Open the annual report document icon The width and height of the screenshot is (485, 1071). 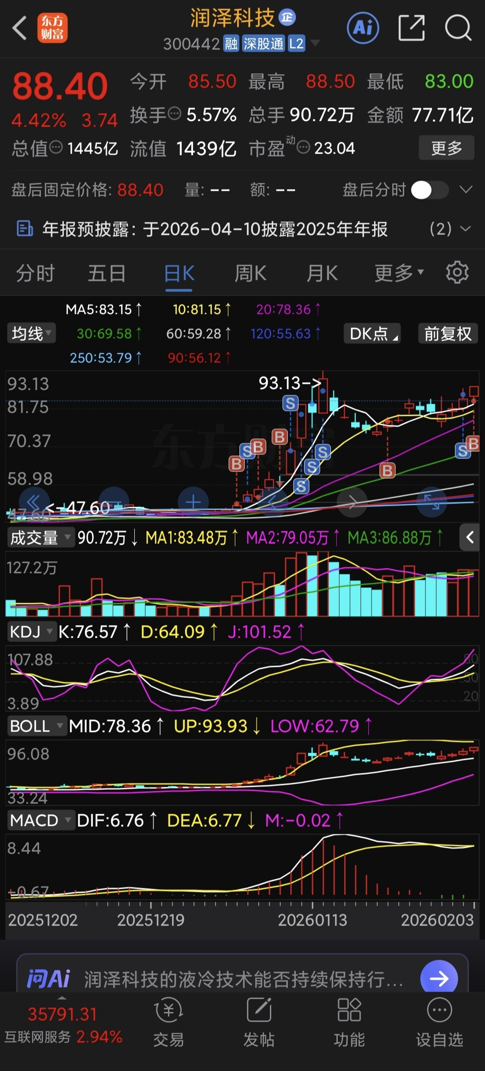[25, 229]
